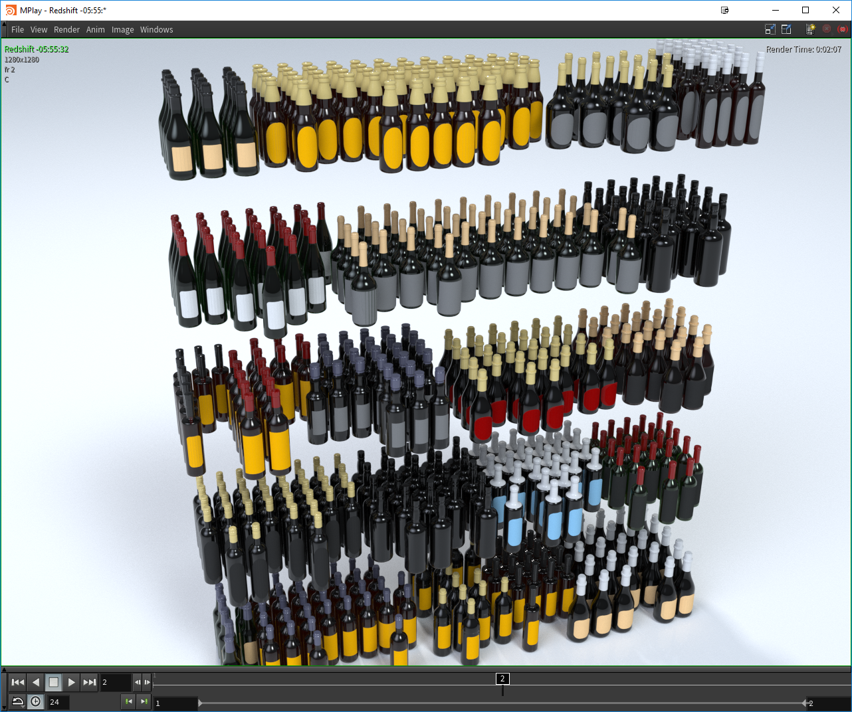
Task: Step forward one frame
Action: pyautogui.click(x=147, y=682)
